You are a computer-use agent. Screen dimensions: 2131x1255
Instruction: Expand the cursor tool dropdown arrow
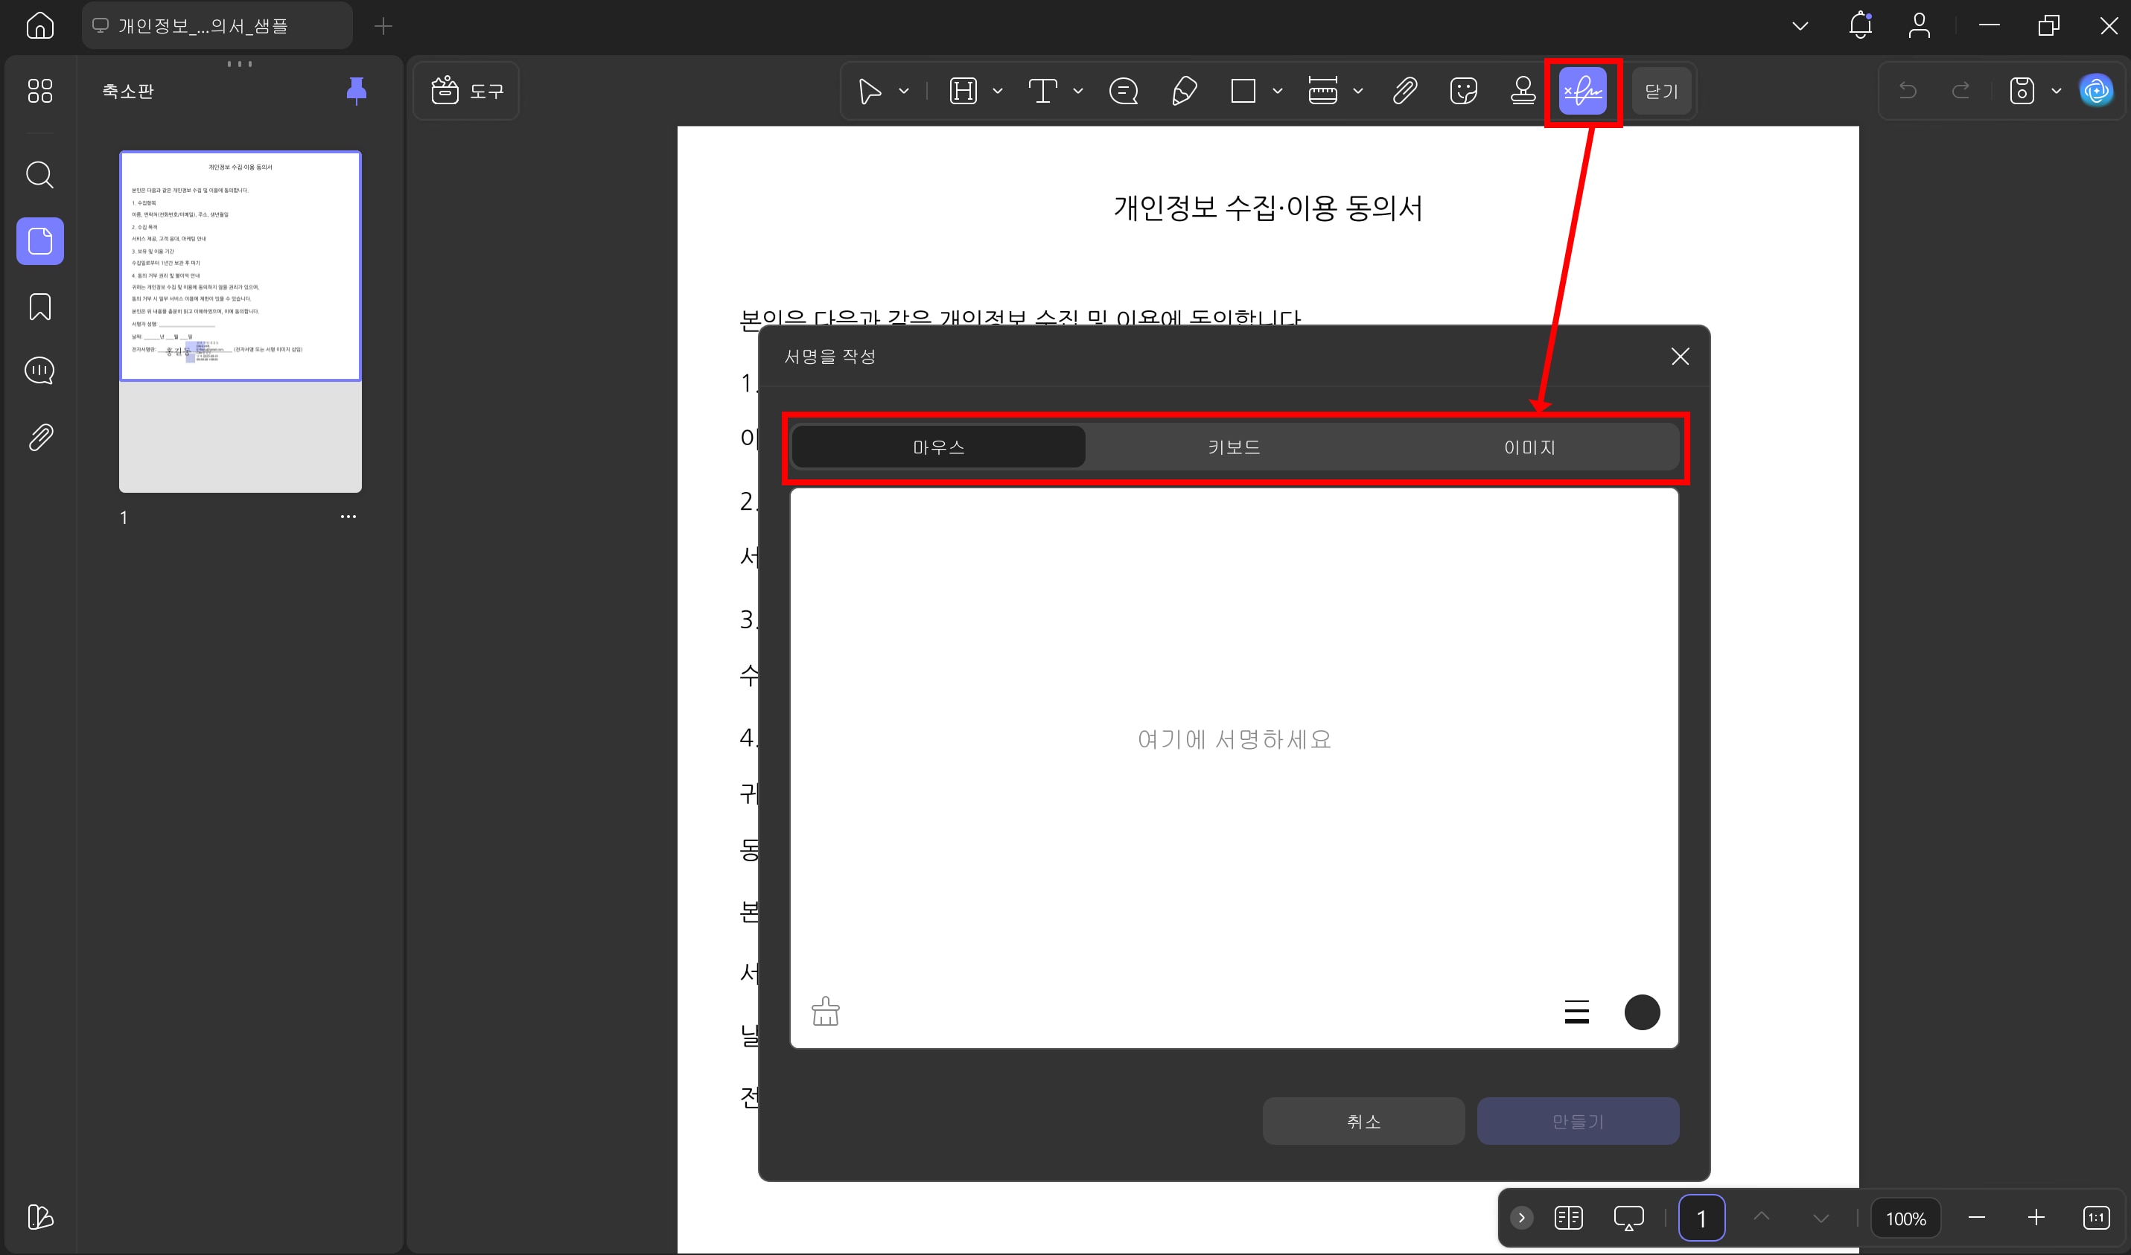pos(903,91)
